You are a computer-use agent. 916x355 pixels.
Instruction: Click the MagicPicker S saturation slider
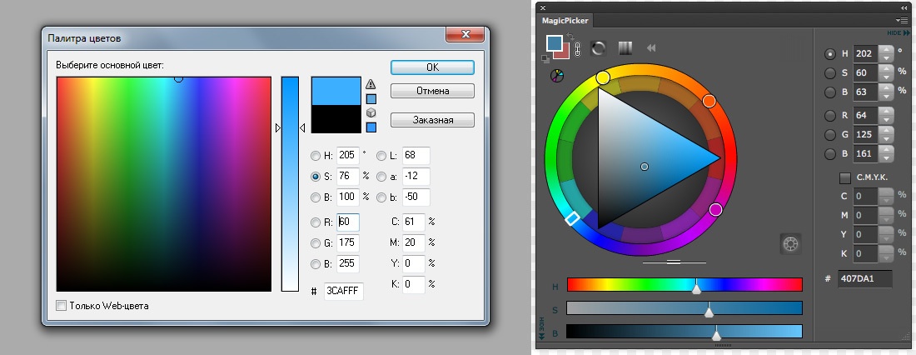685,308
